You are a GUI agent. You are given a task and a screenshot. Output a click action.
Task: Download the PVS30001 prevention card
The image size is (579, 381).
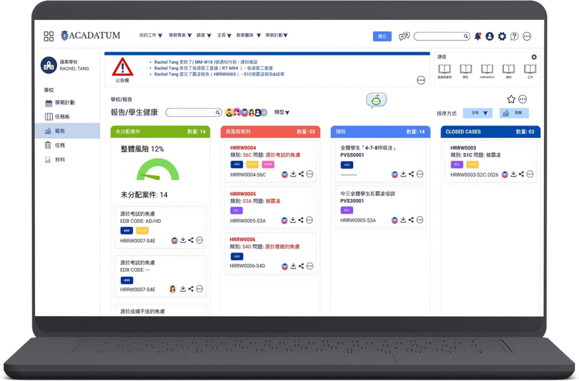point(403,220)
